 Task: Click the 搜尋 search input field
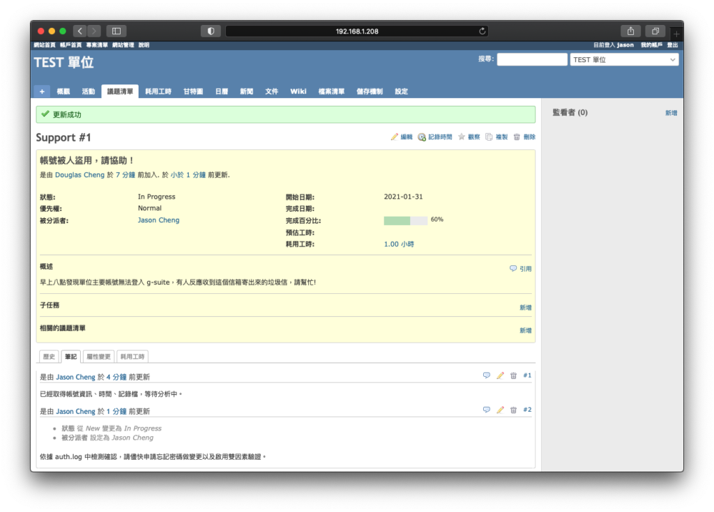[x=532, y=60]
